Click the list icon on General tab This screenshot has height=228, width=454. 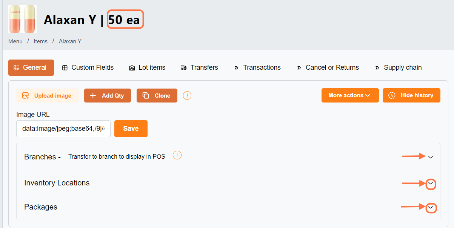pyautogui.click(x=16, y=68)
